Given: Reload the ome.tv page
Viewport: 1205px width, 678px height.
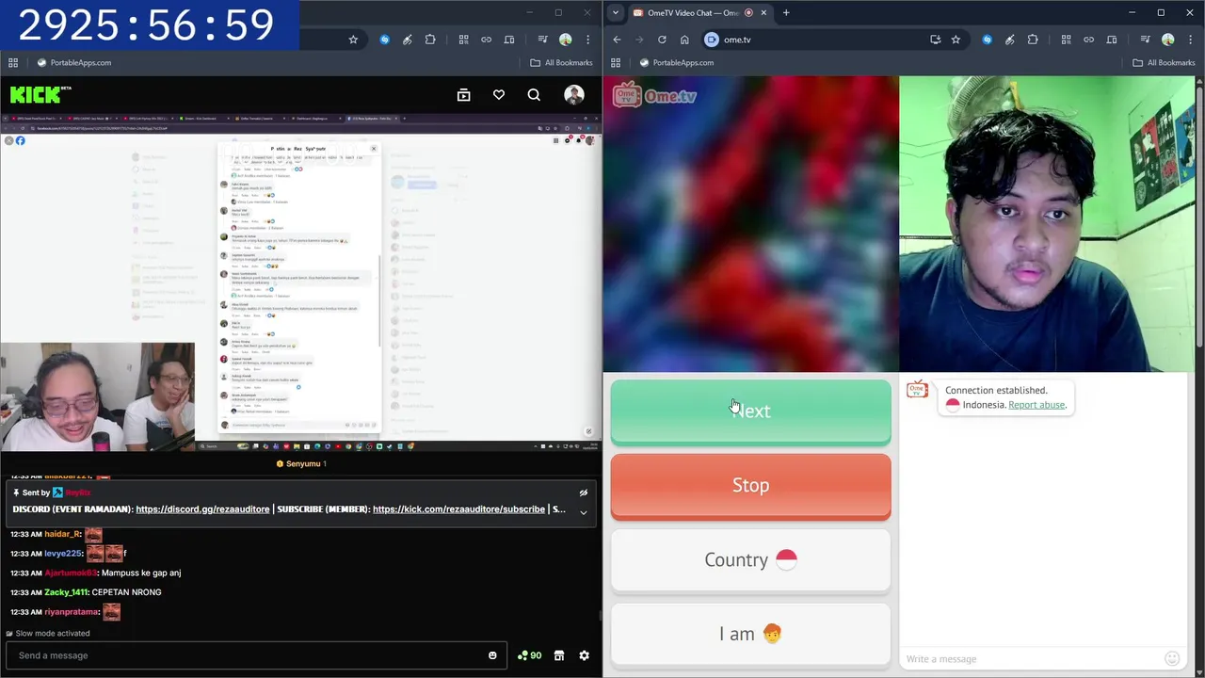Looking at the screenshot, I should pos(662,40).
